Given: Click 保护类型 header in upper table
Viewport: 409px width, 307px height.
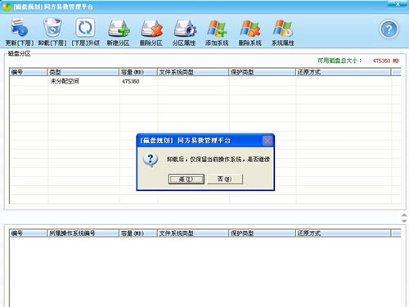Looking at the screenshot, I should click(x=263, y=72).
